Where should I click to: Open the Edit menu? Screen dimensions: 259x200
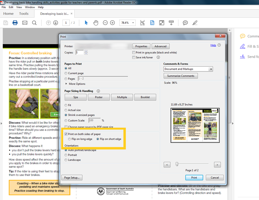click(x=11, y=7)
